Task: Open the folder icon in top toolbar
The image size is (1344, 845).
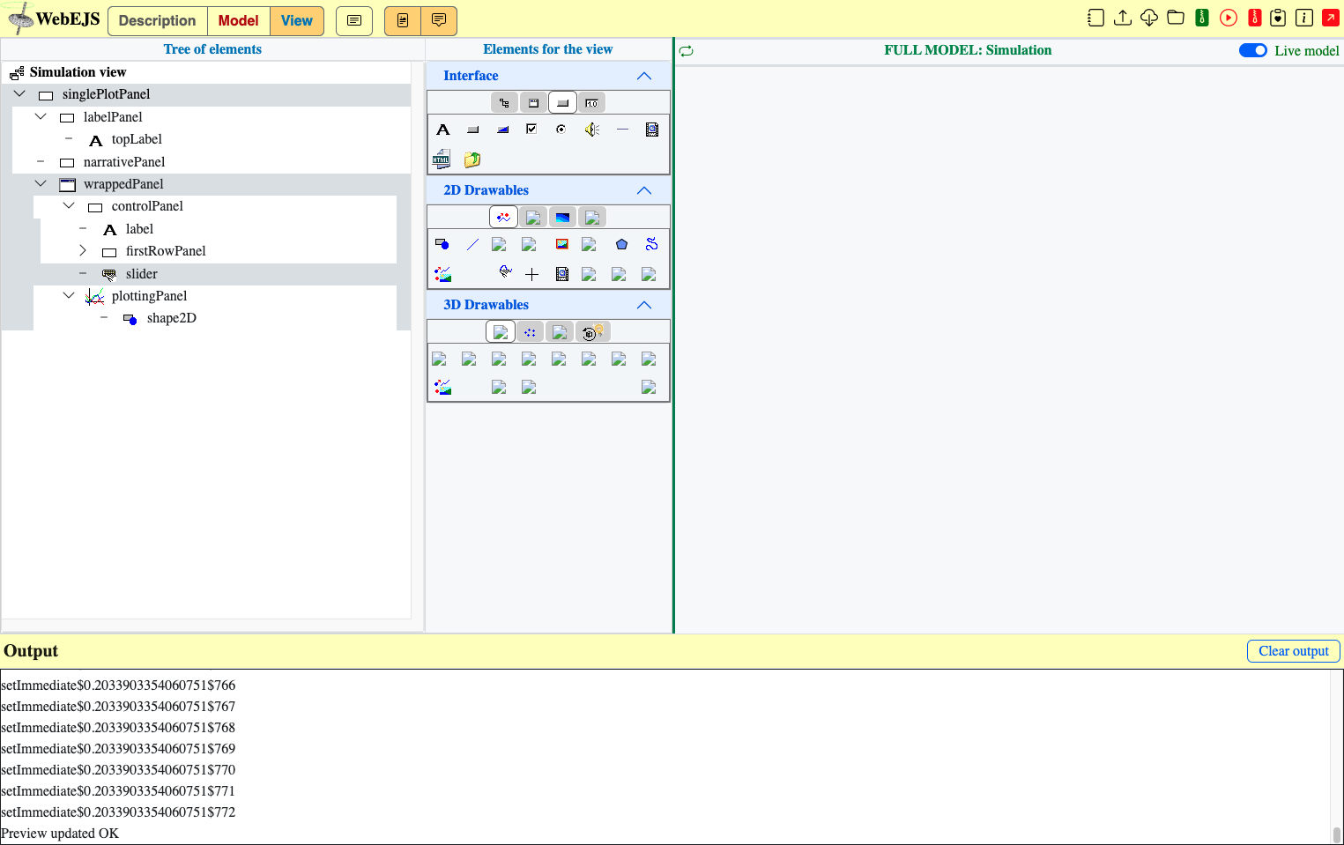Action: tap(1176, 18)
